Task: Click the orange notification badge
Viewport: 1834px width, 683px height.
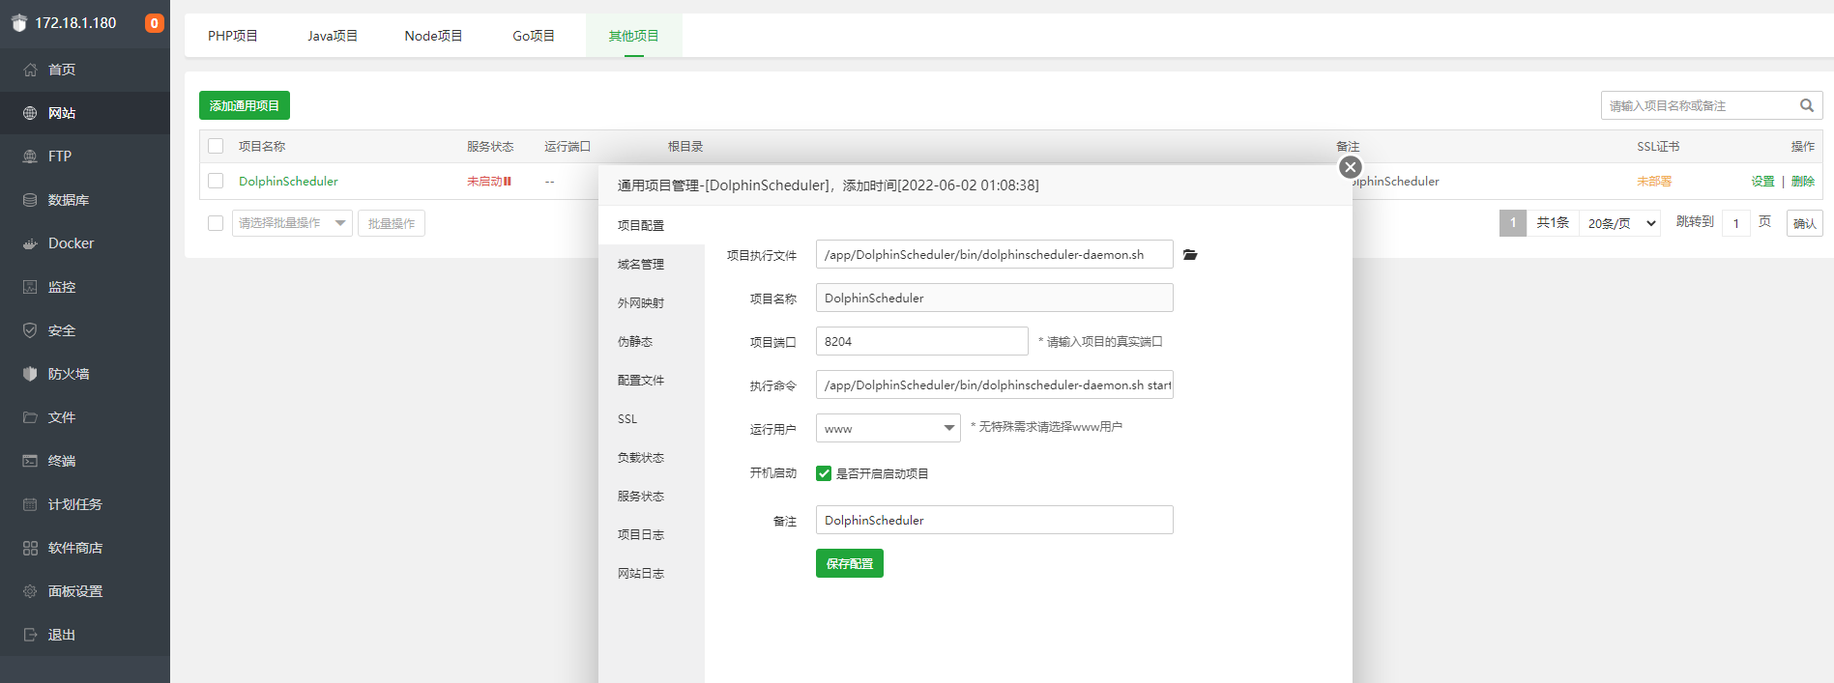Action: tap(154, 23)
